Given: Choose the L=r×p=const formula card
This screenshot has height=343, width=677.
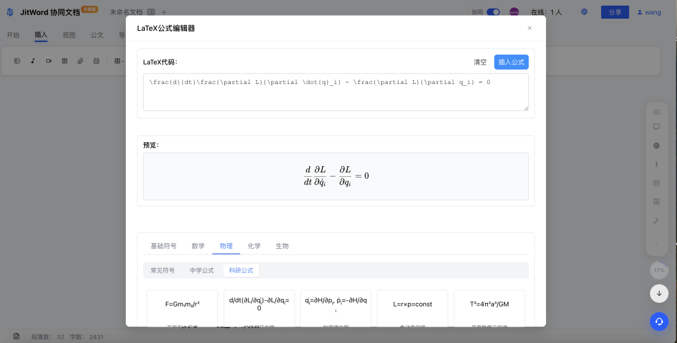Looking at the screenshot, I should pos(412,308).
